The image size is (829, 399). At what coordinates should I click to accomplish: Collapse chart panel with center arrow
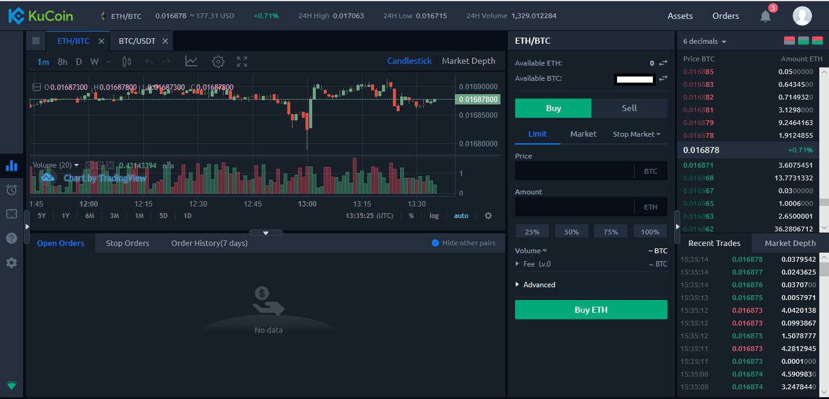(265, 233)
